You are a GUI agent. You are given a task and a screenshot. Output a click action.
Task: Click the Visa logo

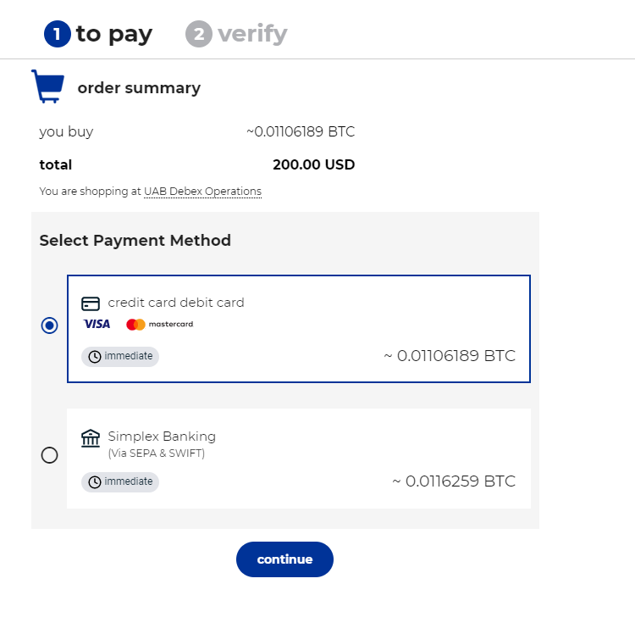[x=97, y=324]
